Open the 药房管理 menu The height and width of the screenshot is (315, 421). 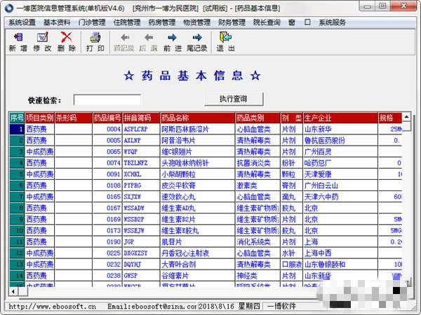(x=162, y=22)
